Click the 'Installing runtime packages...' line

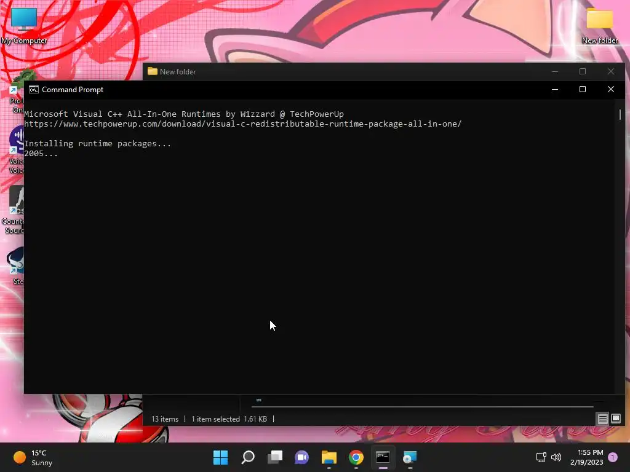pos(98,144)
